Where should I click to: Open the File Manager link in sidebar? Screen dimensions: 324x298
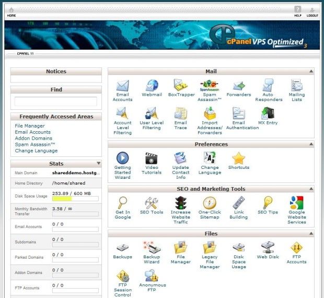(x=30, y=126)
